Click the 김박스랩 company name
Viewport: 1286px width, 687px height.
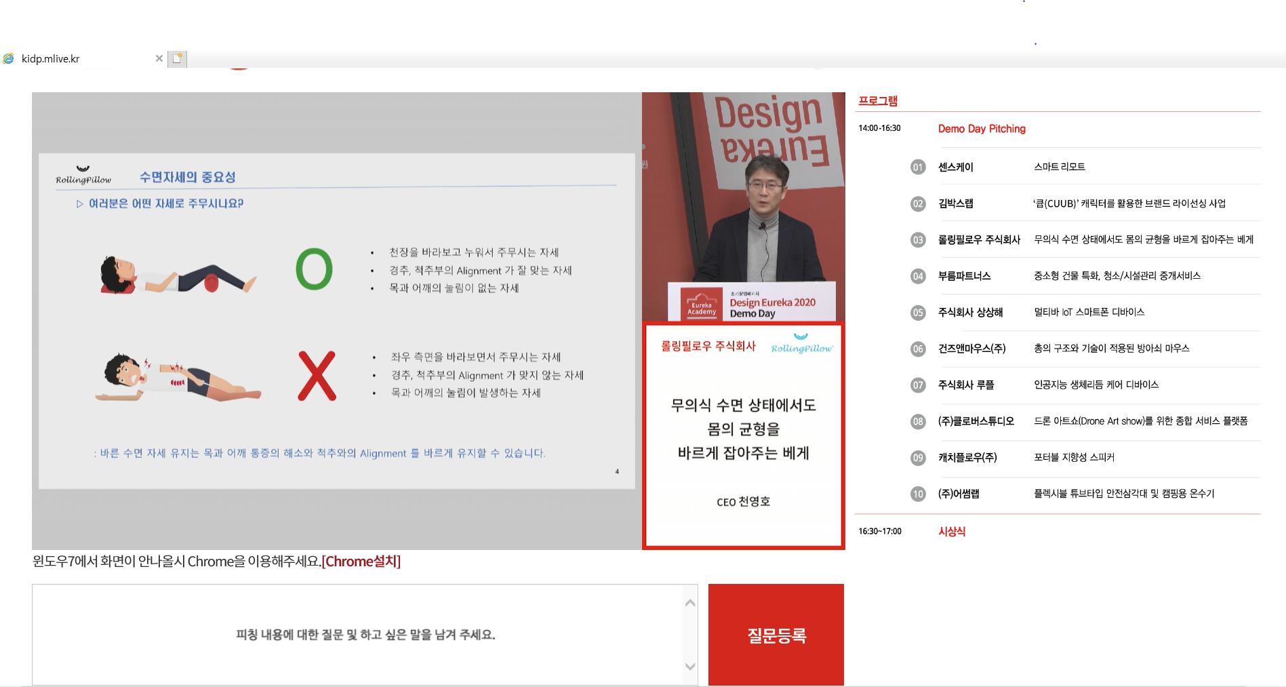click(x=956, y=203)
